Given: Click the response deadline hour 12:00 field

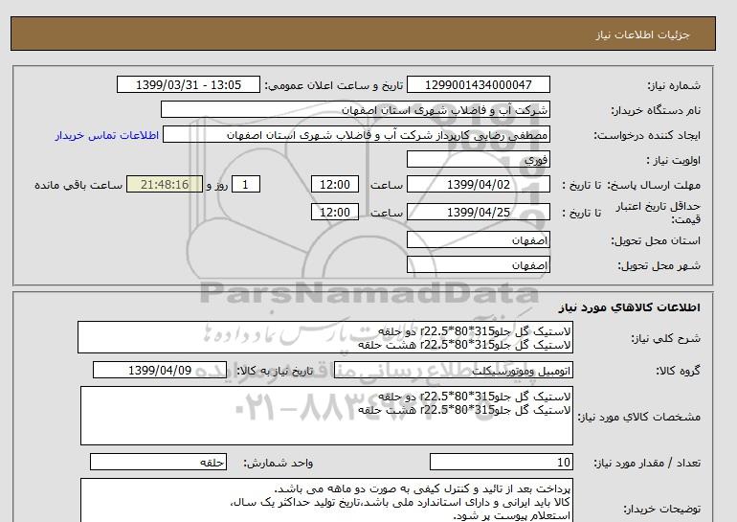Looking at the screenshot, I should 335,184.
